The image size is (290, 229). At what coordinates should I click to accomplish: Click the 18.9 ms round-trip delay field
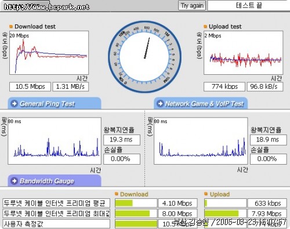pyautogui.click(x=269, y=140)
